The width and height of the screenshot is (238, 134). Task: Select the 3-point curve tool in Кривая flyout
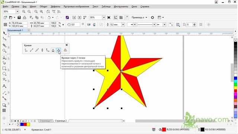click(59, 50)
